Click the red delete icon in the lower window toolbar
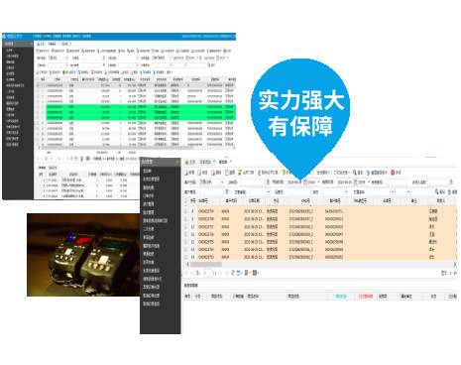Viewport: 461px width, 365px height. click(213, 173)
